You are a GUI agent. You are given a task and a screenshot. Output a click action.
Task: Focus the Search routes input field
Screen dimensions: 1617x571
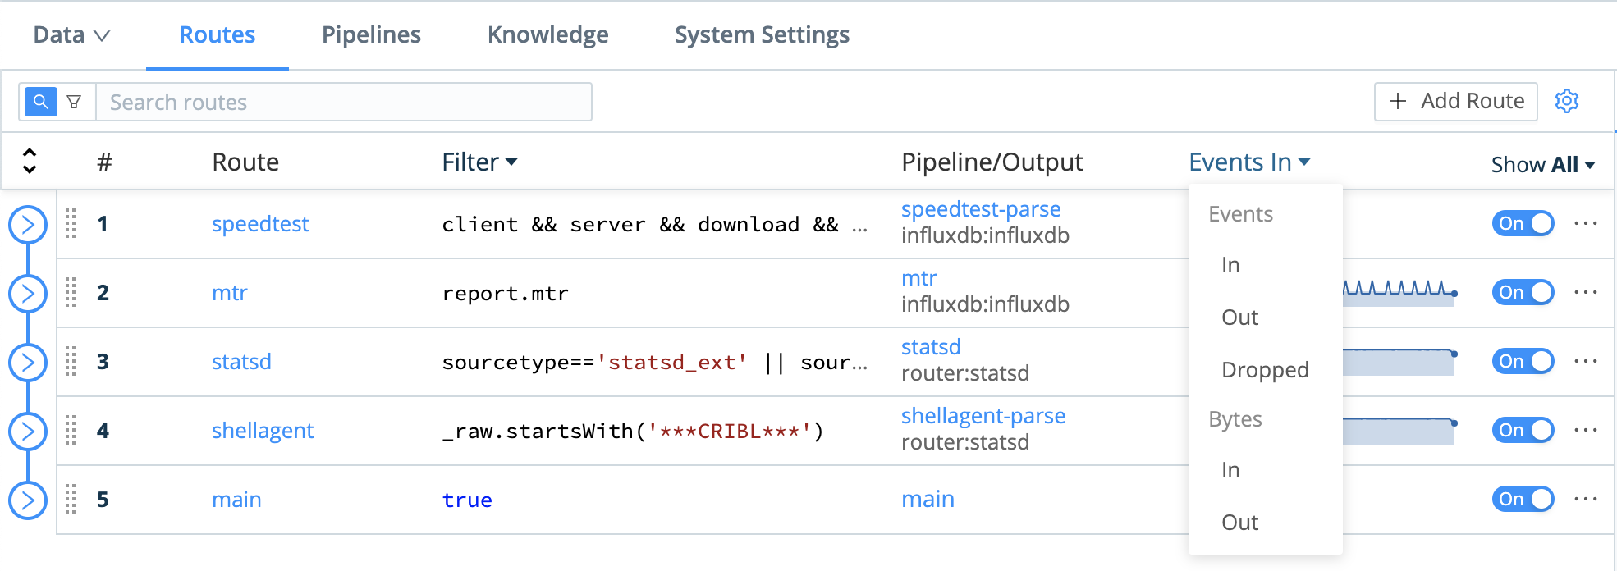pos(343,103)
